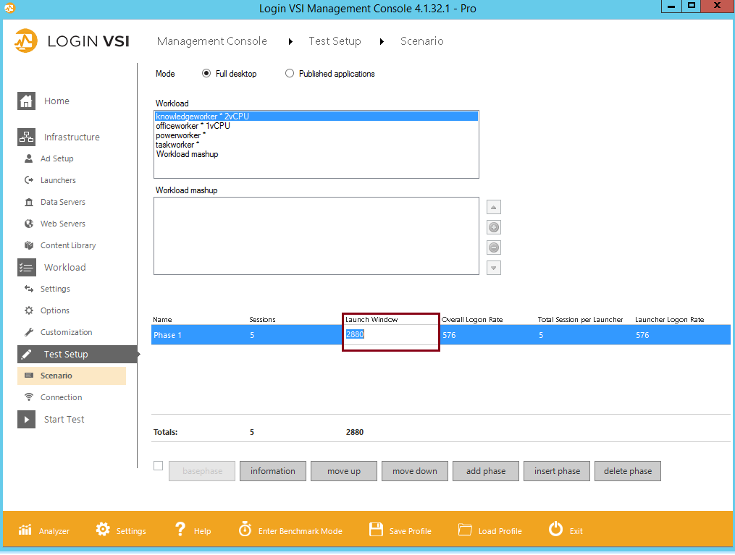Click the information button
Viewport: 735px width, 555px height.
point(272,470)
